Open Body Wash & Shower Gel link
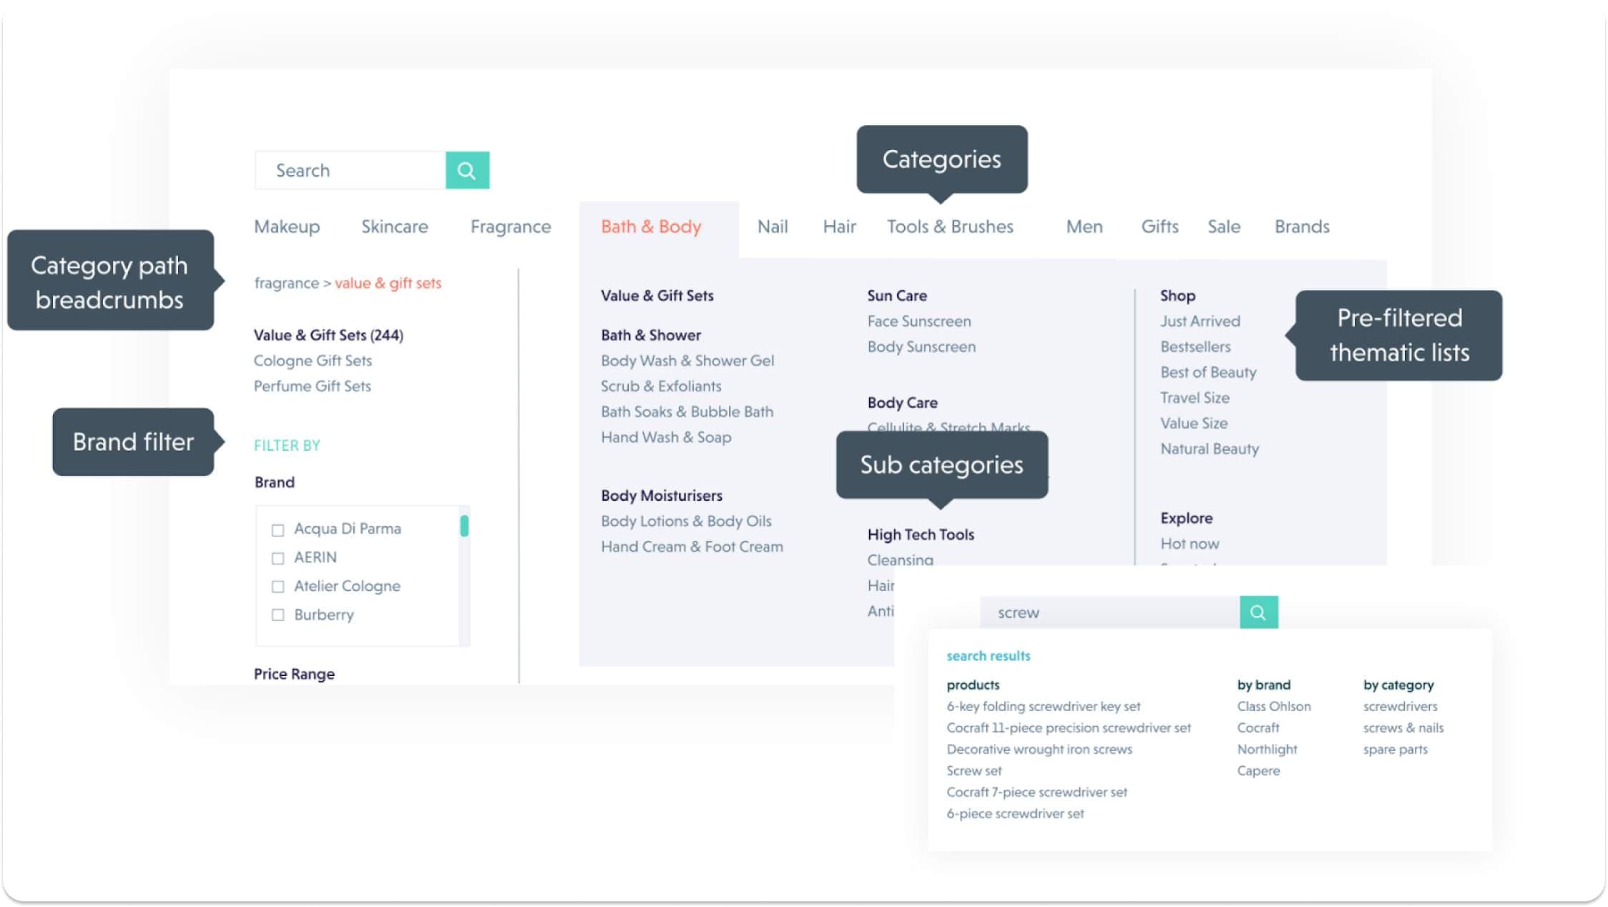The width and height of the screenshot is (1608, 907). pos(687,361)
